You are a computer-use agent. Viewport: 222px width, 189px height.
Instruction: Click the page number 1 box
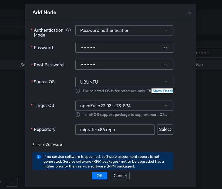point(12,182)
